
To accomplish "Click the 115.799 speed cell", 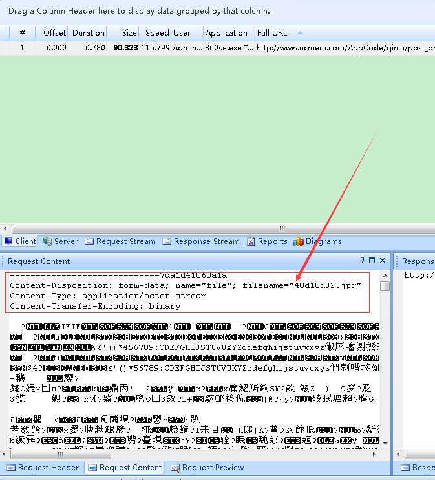I will [x=155, y=48].
